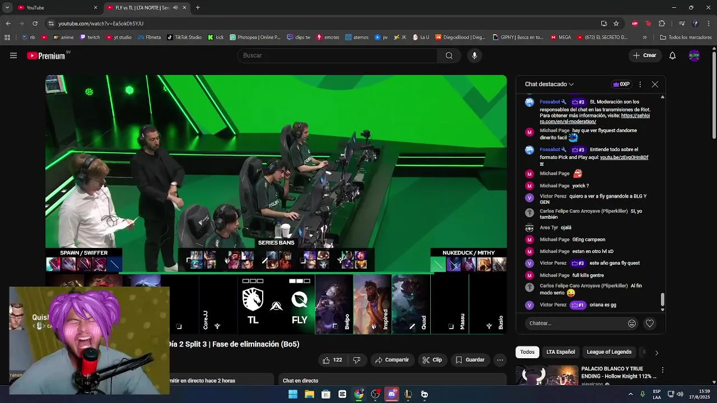Open the Photopea bookmark
The image size is (717, 403).
coord(255,38)
